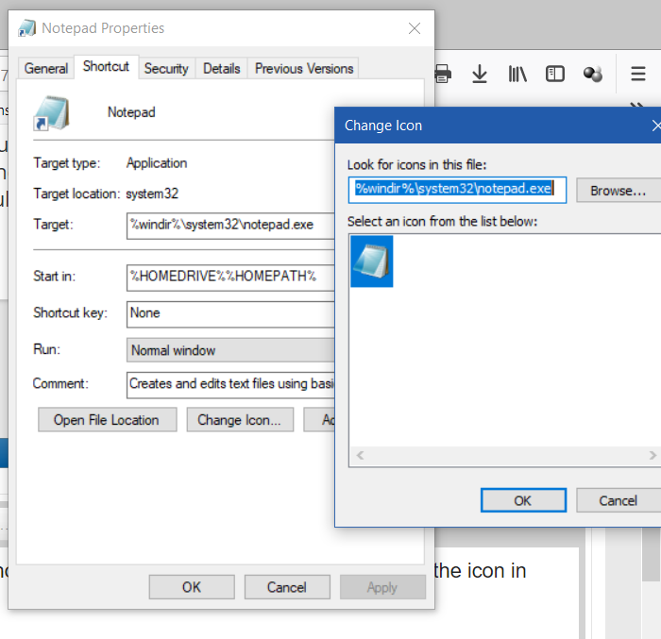
Task: Open the Security tab
Action: (166, 68)
